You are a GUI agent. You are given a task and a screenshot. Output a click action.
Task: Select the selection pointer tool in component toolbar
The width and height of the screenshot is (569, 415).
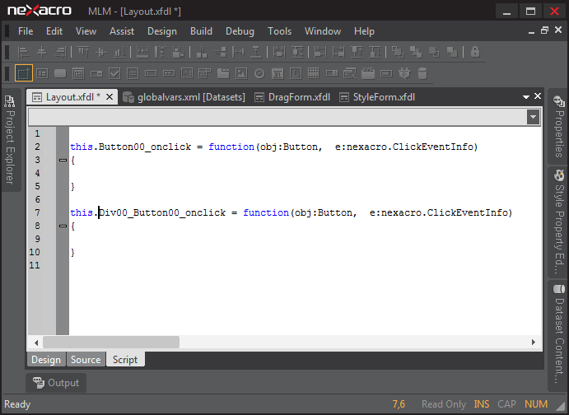coord(24,73)
